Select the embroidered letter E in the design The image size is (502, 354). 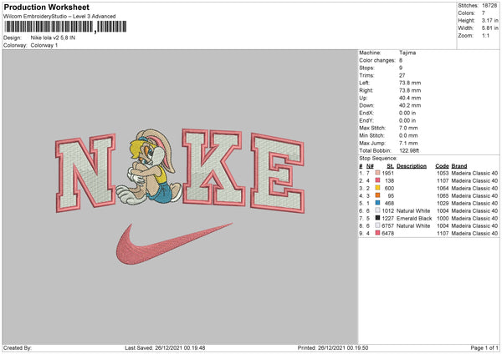point(278,173)
